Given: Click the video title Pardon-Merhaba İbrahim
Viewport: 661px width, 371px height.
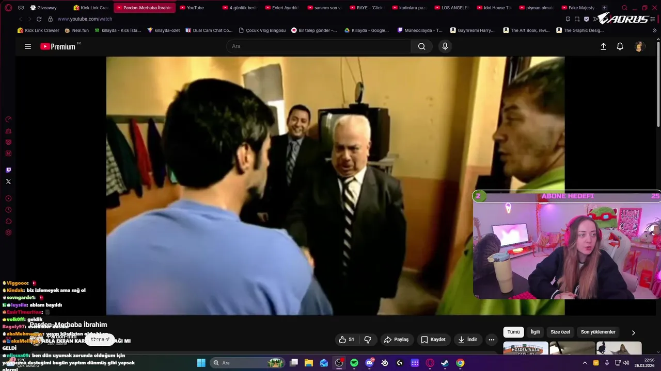Looking at the screenshot, I should pyautogui.click(x=68, y=325).
